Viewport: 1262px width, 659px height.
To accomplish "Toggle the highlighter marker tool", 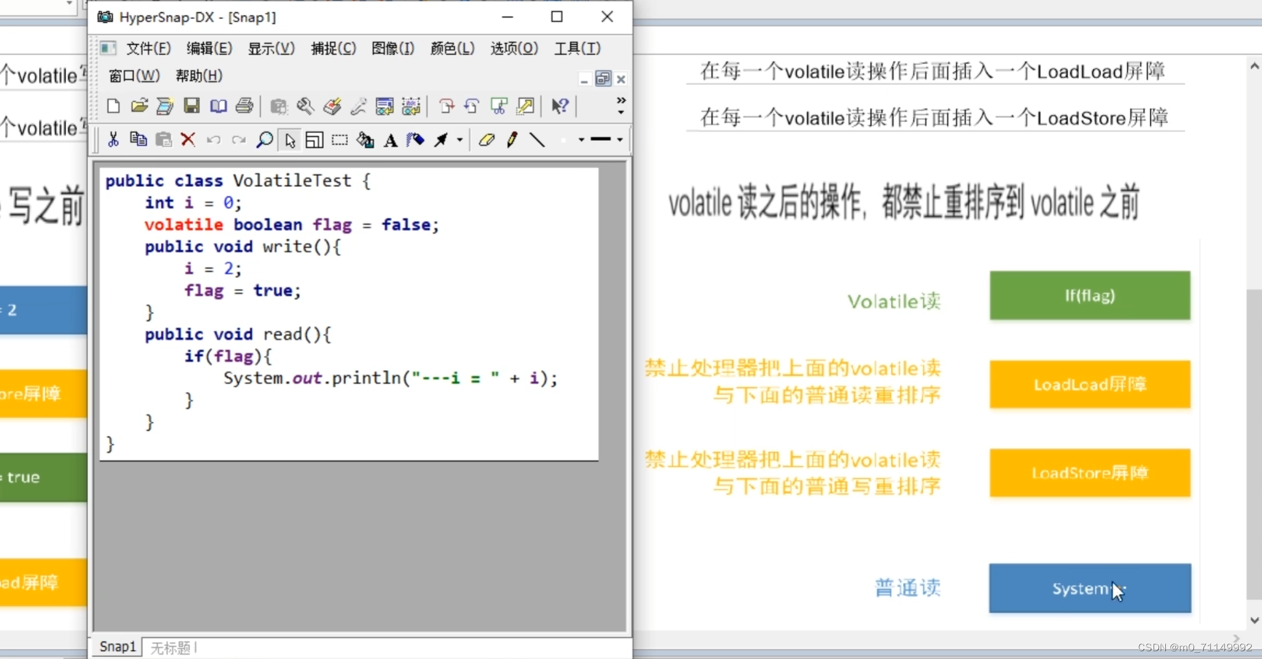I will [414, 140].
